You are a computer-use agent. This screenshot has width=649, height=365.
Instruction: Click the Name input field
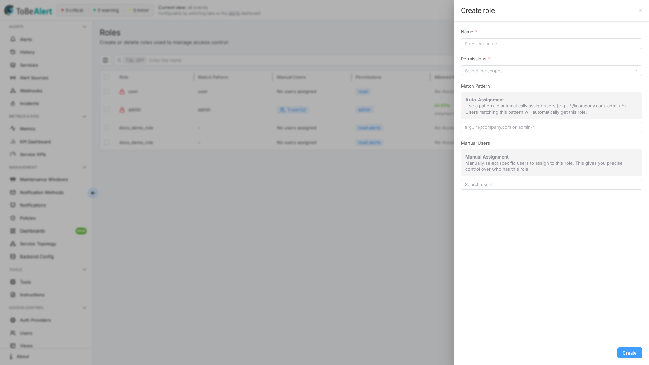(x=551, y=44)
